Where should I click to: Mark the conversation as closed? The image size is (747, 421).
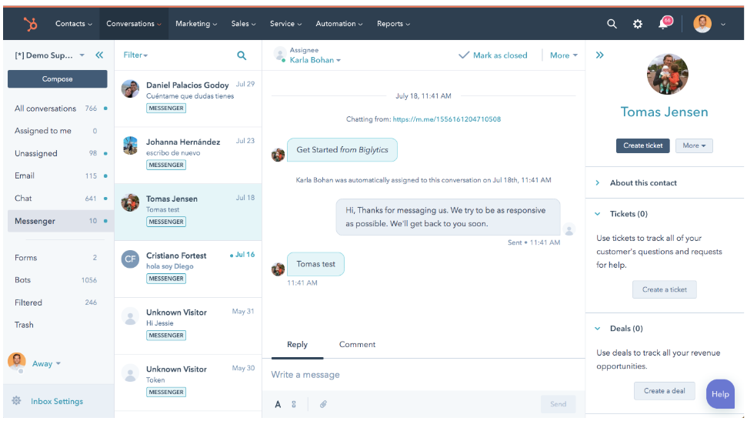(x=493, y=55)
